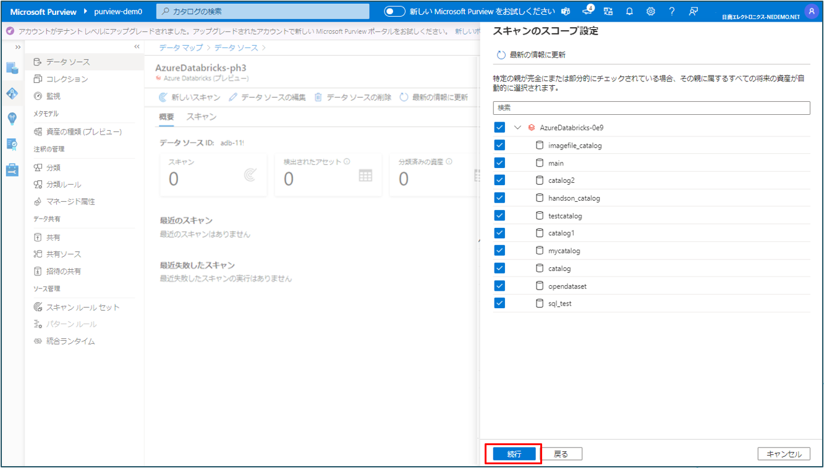Click the キャンセル button
Viewport: 824px width, 468px height.
(783, 454)
